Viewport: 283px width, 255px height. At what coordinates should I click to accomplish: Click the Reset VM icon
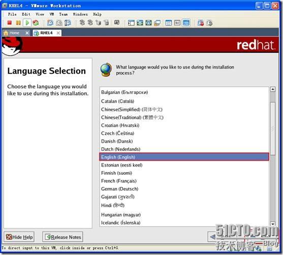[36, 23]
